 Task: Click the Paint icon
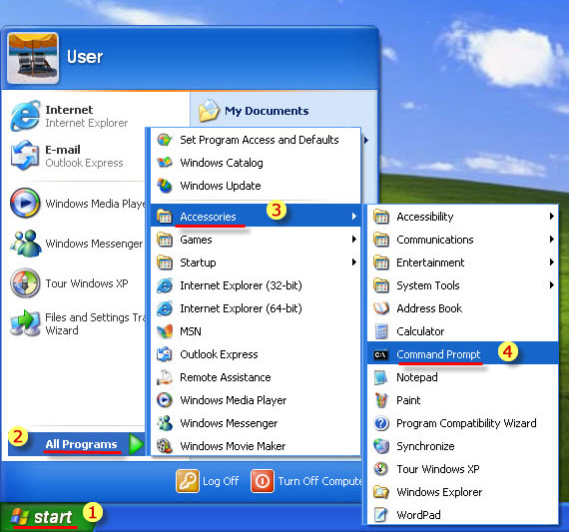point(381,400)
